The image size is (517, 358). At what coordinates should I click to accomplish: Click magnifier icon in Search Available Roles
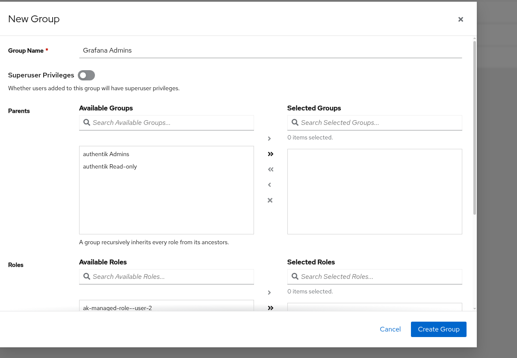click(86, 276)
